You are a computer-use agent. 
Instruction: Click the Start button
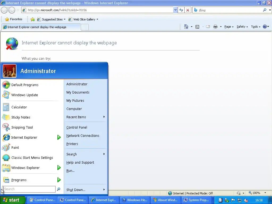click(12, 200)
